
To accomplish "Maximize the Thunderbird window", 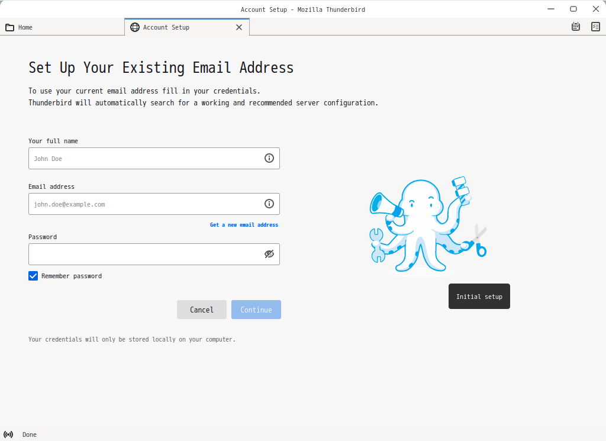I will (573, 9).
